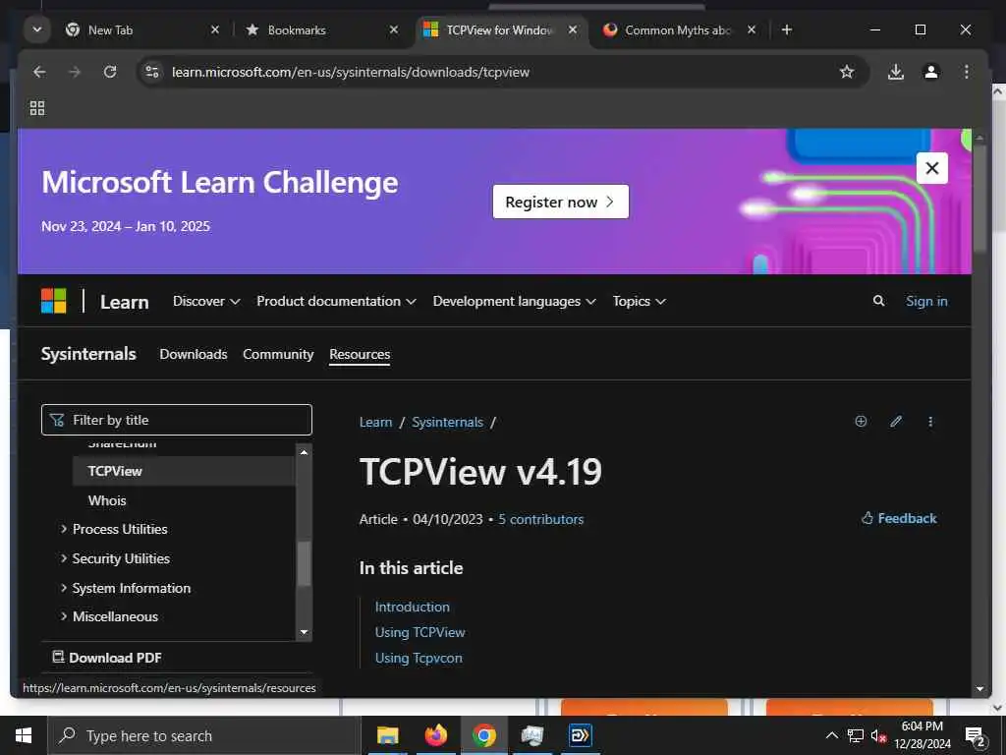Click the browser back arrow

click(x=39, y=72)
